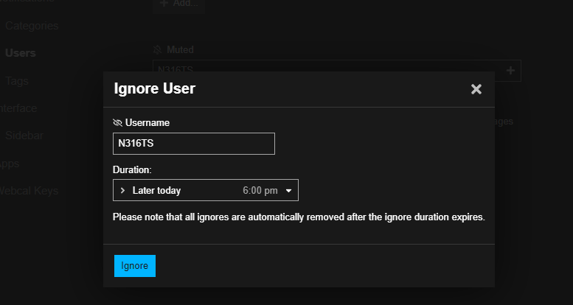Image resolution: width=573 pixels, height=305 pixels.
Task: Switch to Interface preferences
Action: [x=18, y=108]
